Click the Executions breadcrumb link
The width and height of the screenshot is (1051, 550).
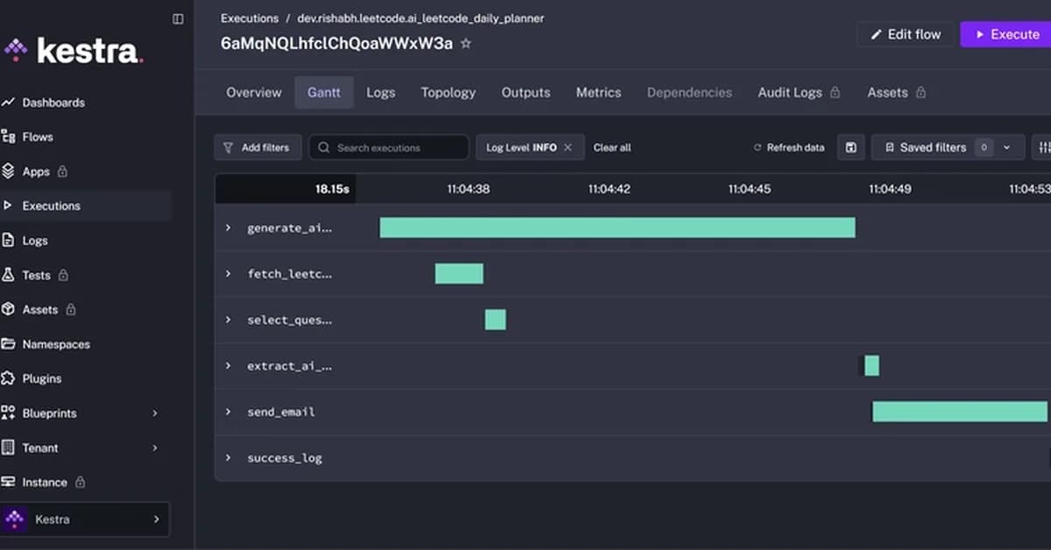tap(250, 18)
